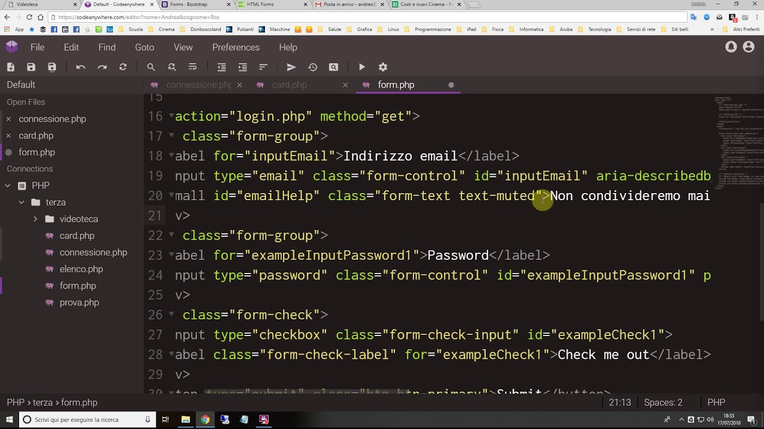Fold code at line 22

coord(171,235)
